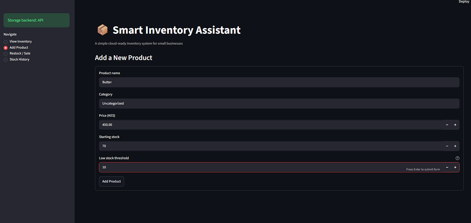Viewport: 471px width, 223px height.
Task: Click inside Starting stock value field
Action: click(x=271, y=146)
